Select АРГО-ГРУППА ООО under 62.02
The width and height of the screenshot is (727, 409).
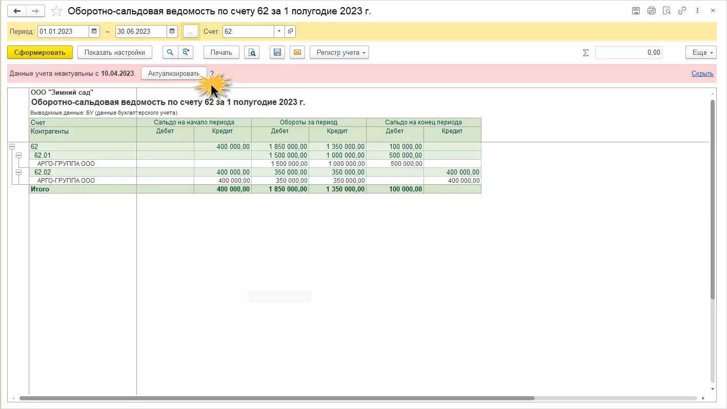click(x=83, y=181)
